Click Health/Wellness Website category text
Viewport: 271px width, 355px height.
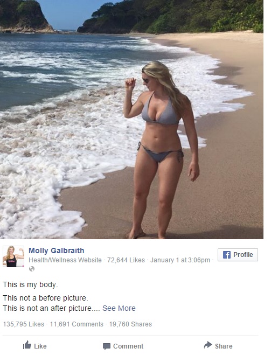[65, 260]
